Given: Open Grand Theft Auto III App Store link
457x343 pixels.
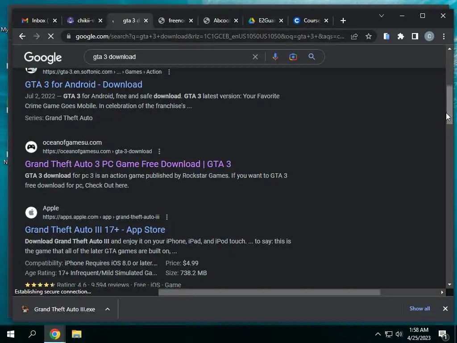Looking at the screenshot, I should [x=95, y=230].
